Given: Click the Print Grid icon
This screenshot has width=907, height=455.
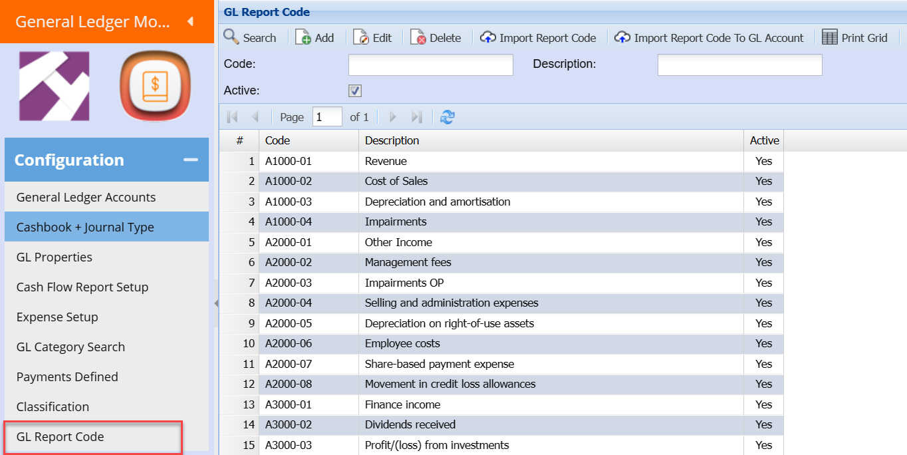Looking at the screenshot, I should point(829,38).
